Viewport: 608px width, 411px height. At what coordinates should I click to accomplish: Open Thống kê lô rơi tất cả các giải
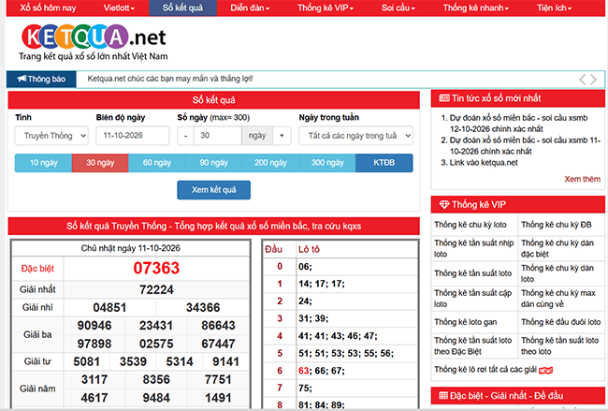pos(485,370)
